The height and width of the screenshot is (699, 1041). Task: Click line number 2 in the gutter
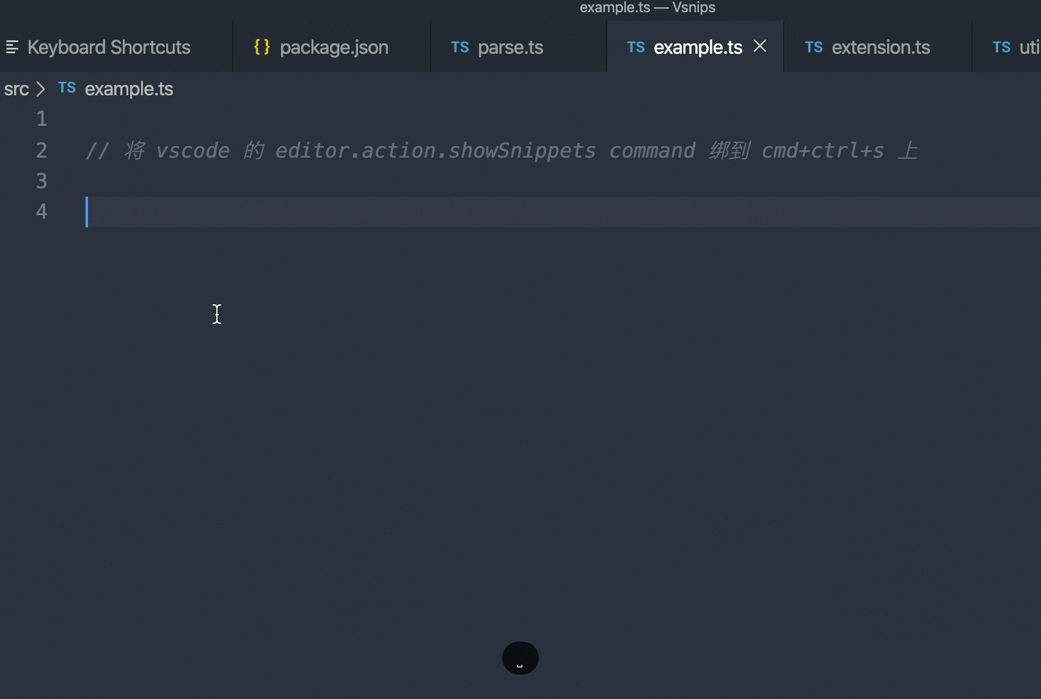coord(42,150)
